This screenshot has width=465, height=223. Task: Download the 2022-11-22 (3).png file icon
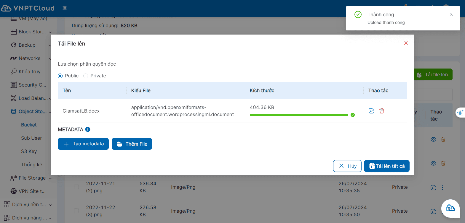(x=433, y=211)
